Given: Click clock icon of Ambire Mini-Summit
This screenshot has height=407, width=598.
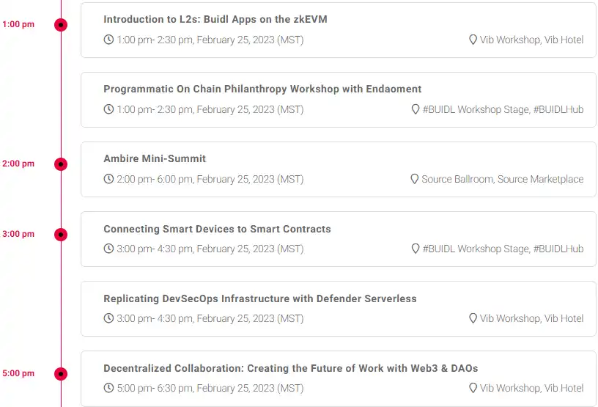Looking at the screenshot, I should (x=108, y=179).
